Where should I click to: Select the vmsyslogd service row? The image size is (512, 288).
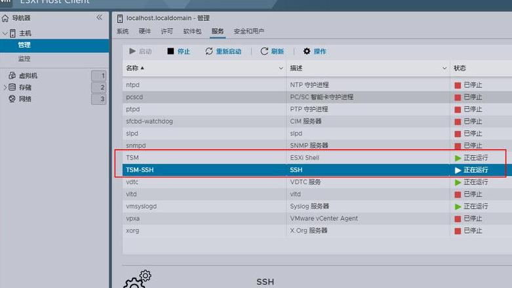[317, 206]
